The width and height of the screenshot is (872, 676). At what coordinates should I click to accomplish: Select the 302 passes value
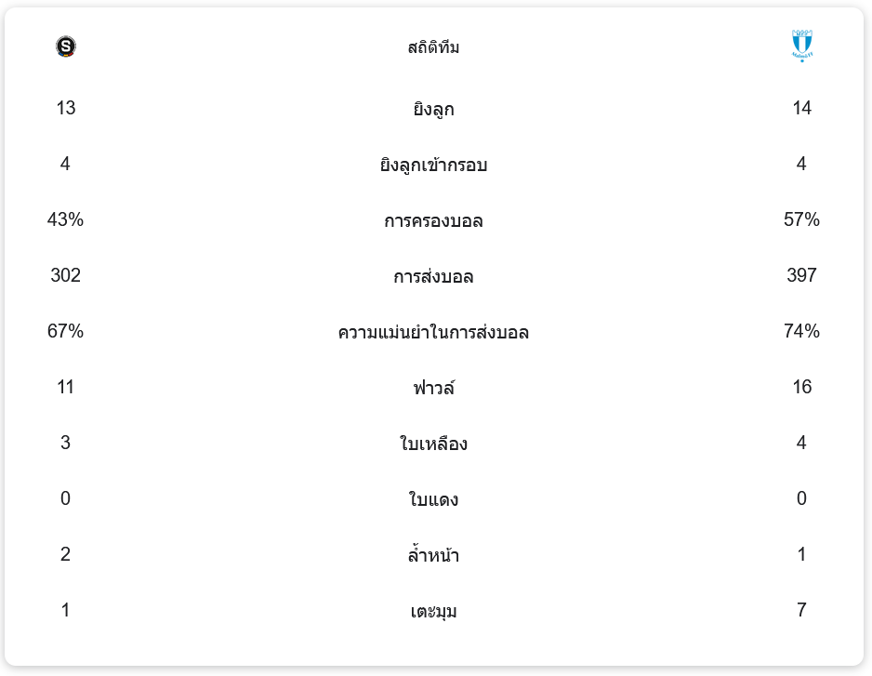point(65,276)
